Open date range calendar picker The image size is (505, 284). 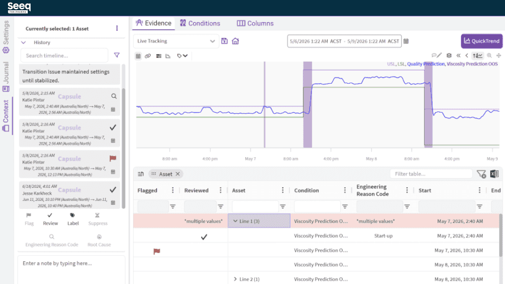(x=406, y=41)
